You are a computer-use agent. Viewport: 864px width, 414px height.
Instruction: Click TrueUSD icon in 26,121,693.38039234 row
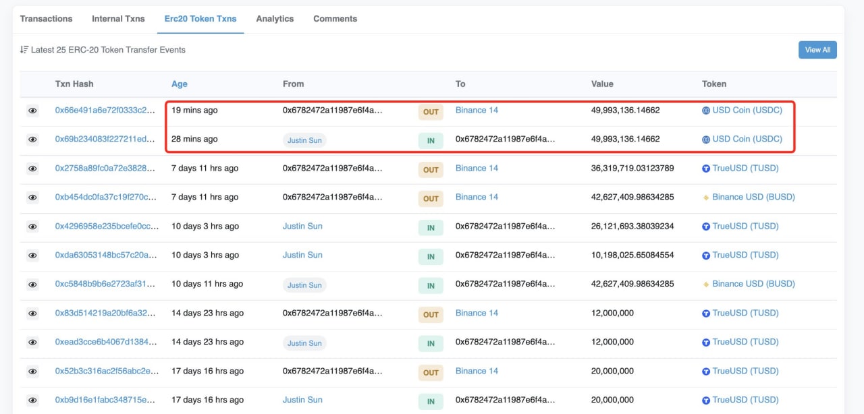pos(706,227)
